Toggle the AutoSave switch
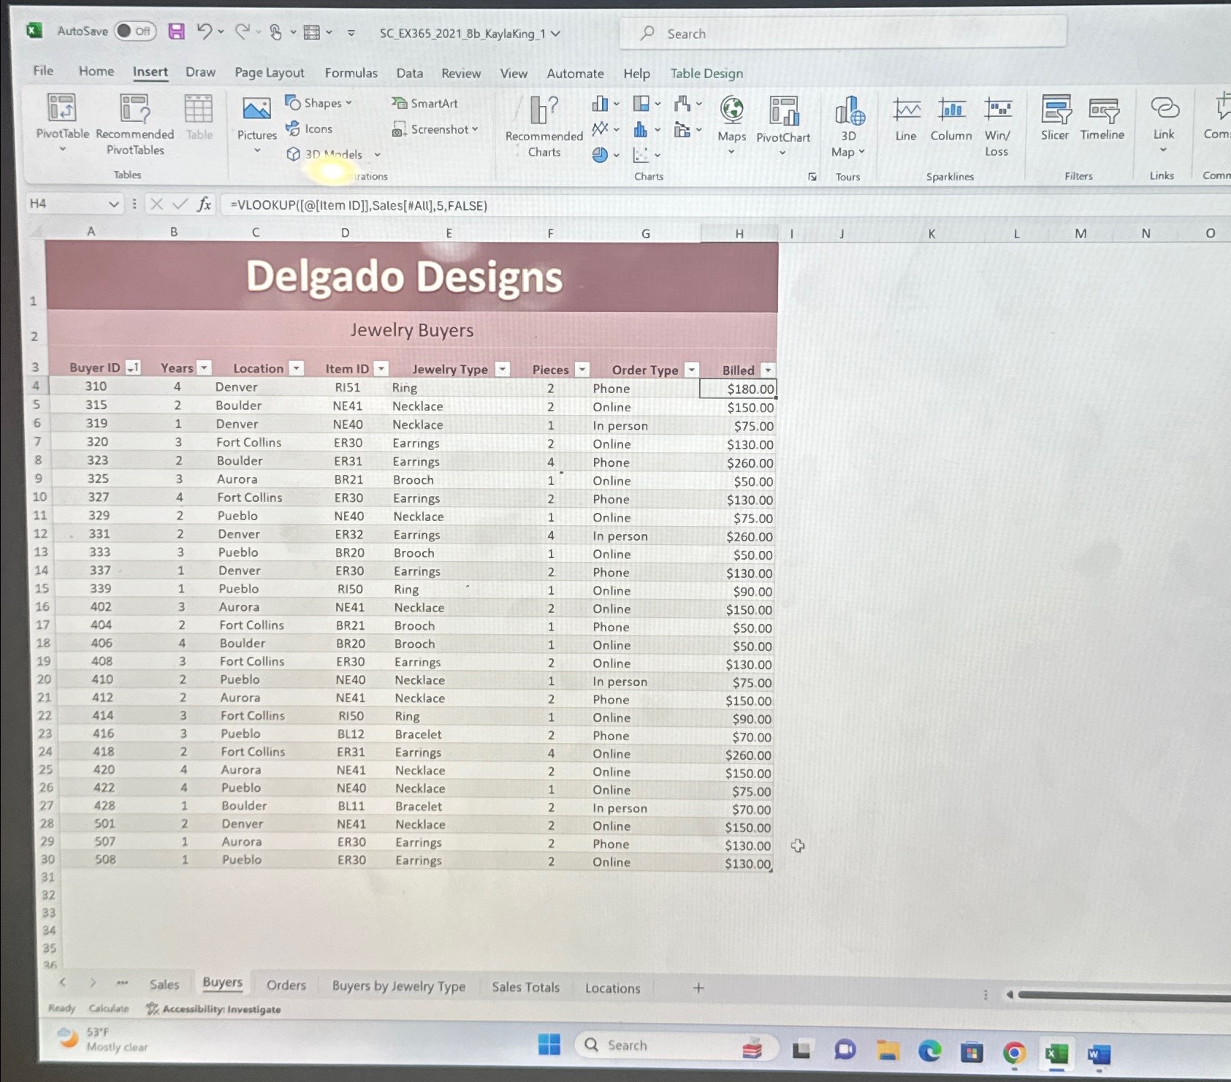1231x1082 pixels. click(135, 31)
